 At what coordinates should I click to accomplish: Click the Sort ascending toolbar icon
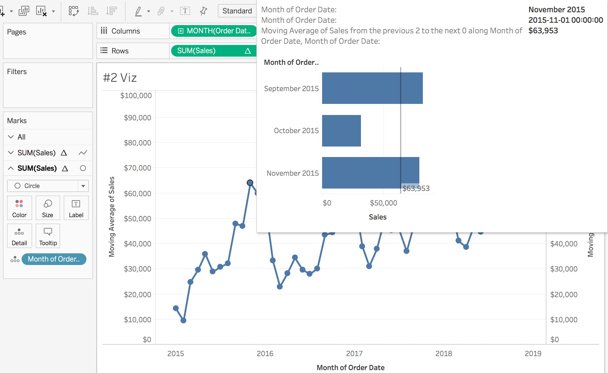(93, 11)
